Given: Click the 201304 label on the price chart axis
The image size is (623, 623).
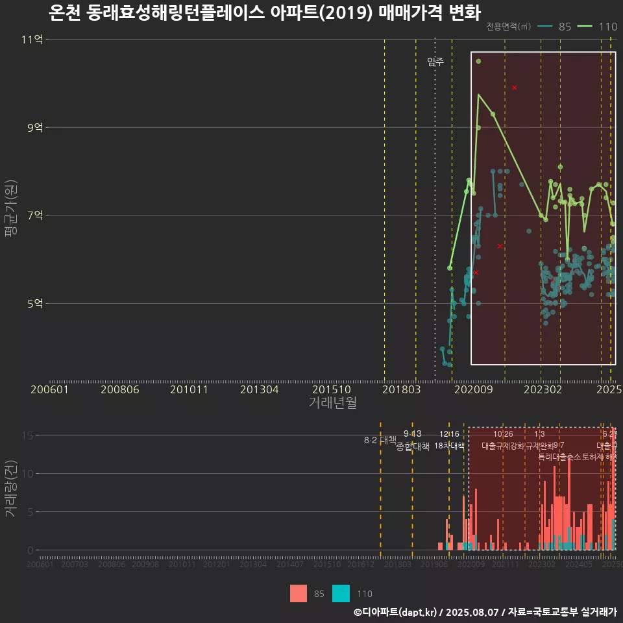Looking at the screenshot, I should [260, 389].
